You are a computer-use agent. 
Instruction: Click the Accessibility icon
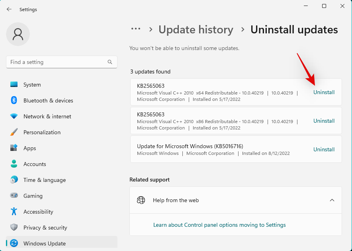coord(14,212)
